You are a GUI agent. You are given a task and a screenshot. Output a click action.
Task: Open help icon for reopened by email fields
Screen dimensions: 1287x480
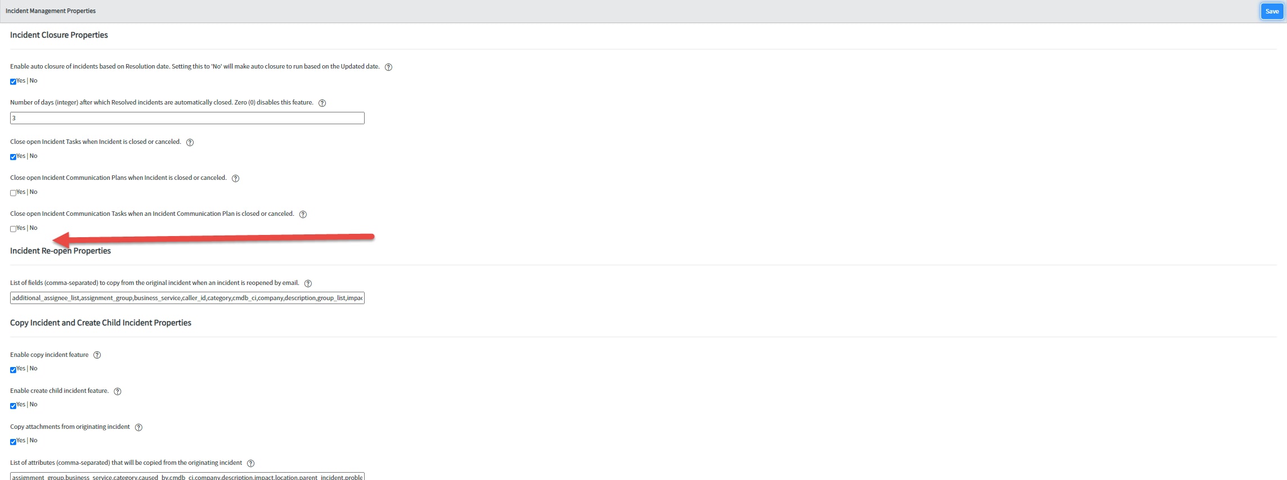tap(308, 283)
